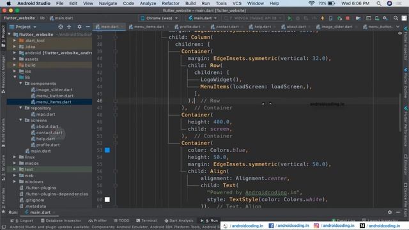
Task: Click the blue color swatch in gutter
Action: tap(107, 150)
